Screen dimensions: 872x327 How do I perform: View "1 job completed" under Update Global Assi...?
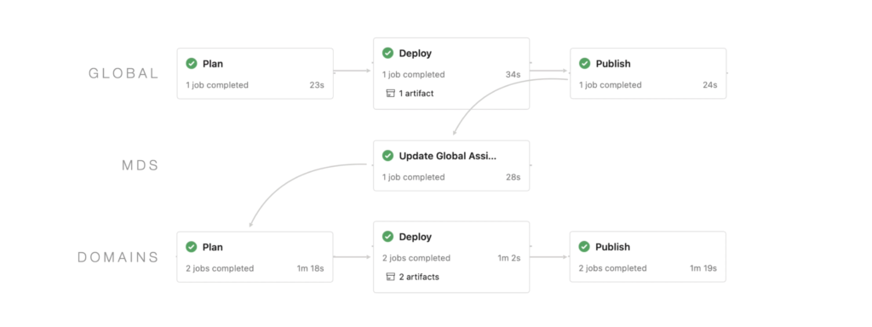pyautogui.click(x=413, y=177)
